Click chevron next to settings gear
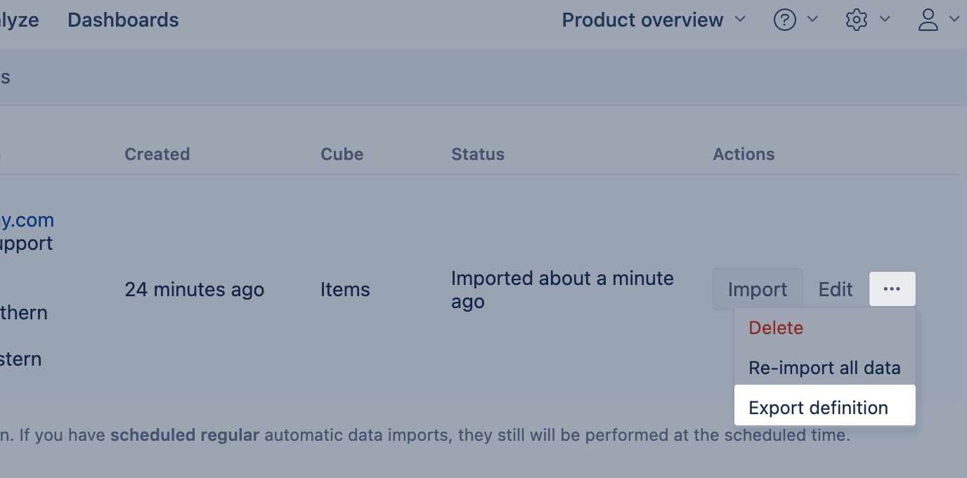 885,20
